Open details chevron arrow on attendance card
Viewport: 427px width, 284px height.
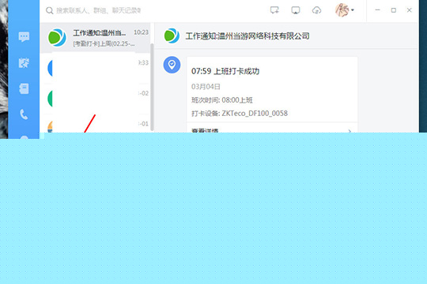pyautogui.click(x=350, y=131)
